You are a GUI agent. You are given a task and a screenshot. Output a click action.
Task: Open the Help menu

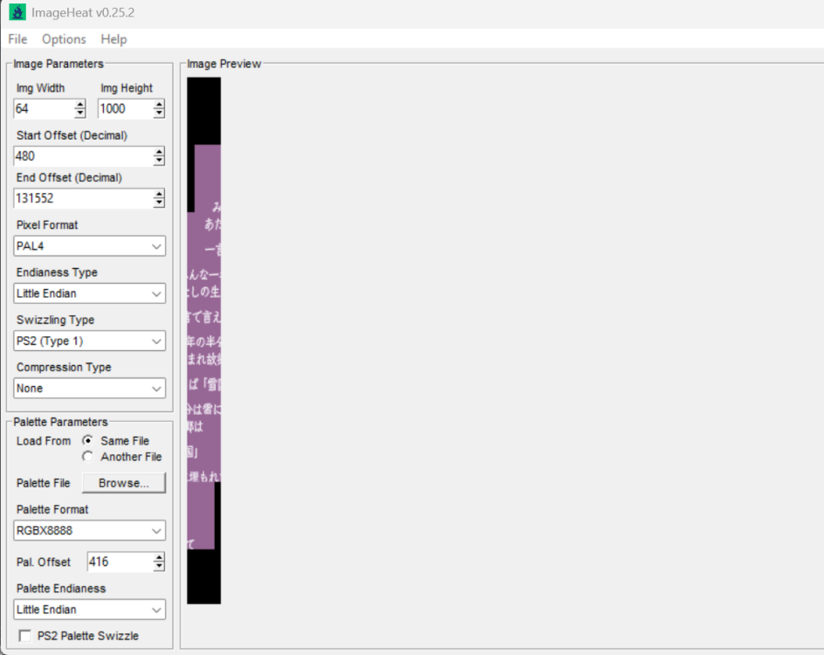(x=113, y=39)
